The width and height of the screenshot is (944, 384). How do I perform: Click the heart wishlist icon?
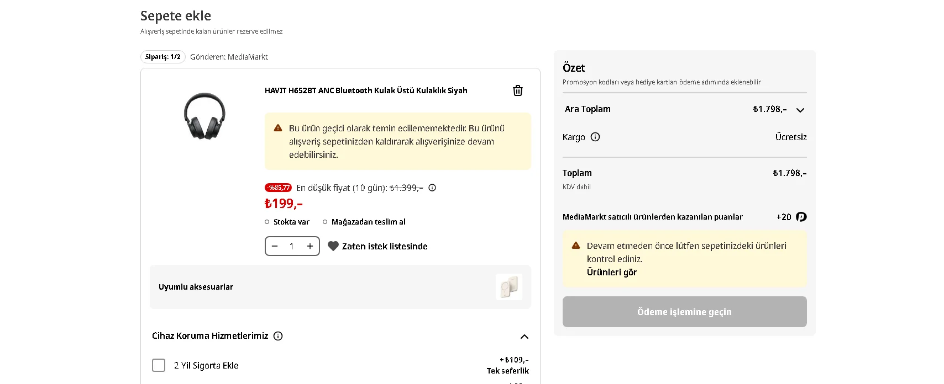[x=333, y=246]
